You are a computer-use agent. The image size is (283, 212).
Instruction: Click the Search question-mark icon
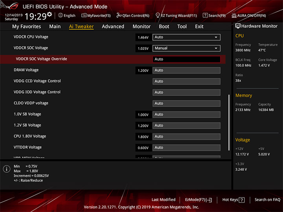(205, 15)
